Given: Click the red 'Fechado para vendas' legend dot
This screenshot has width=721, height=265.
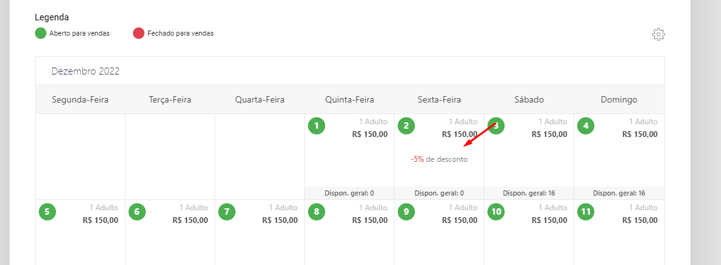Looking at the screenshot, I should pos(139,33).
